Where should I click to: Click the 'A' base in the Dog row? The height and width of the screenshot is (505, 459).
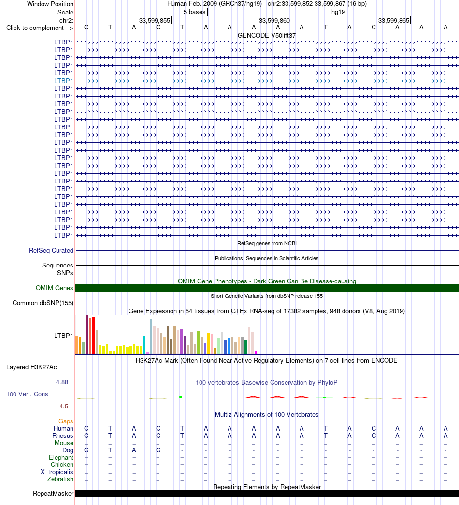point(134,450)
